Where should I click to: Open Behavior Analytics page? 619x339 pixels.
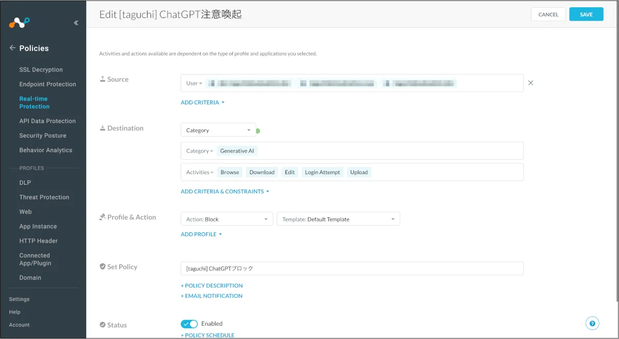click(46, 150)
